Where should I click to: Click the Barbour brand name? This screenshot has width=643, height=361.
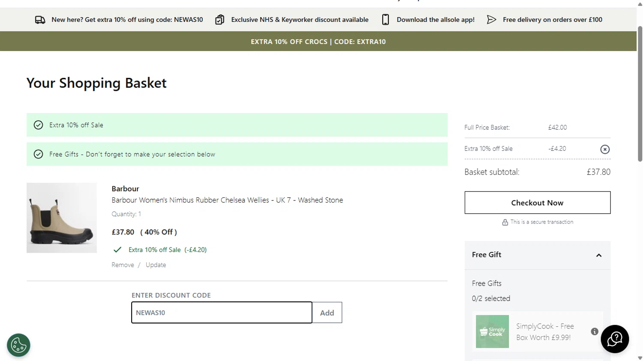coord(125,189)
